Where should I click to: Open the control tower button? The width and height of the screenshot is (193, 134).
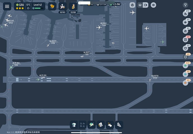74,125
